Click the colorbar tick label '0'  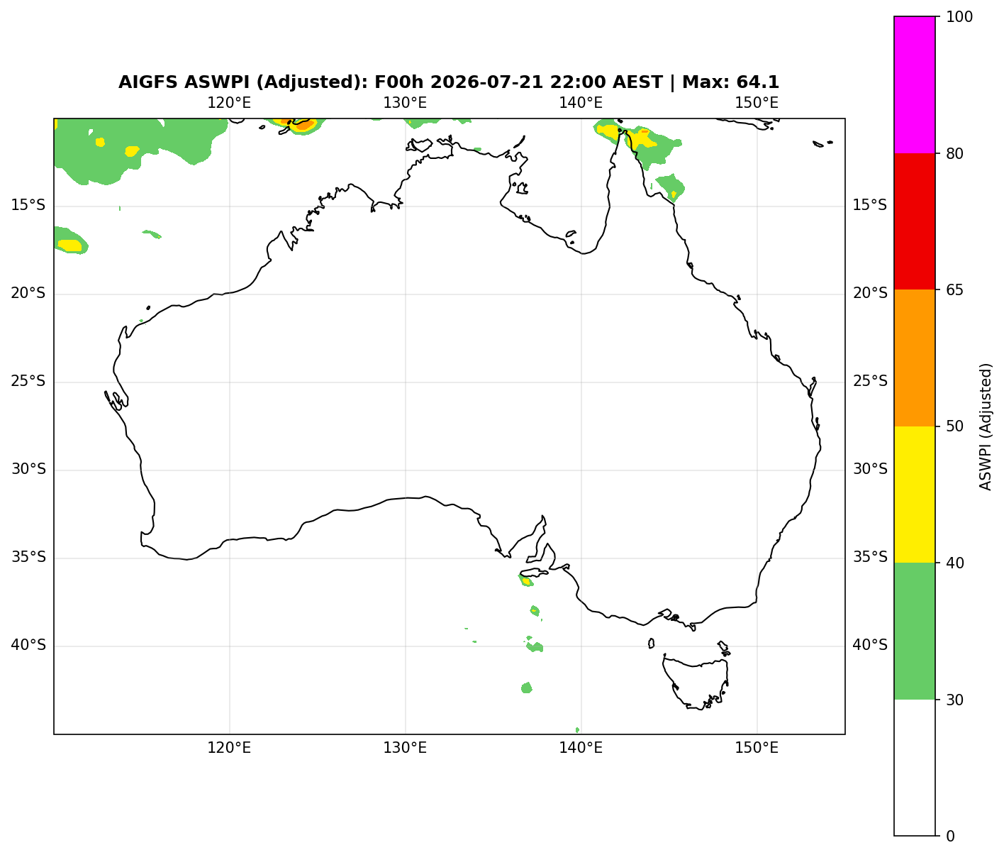(x=950, y=837)
